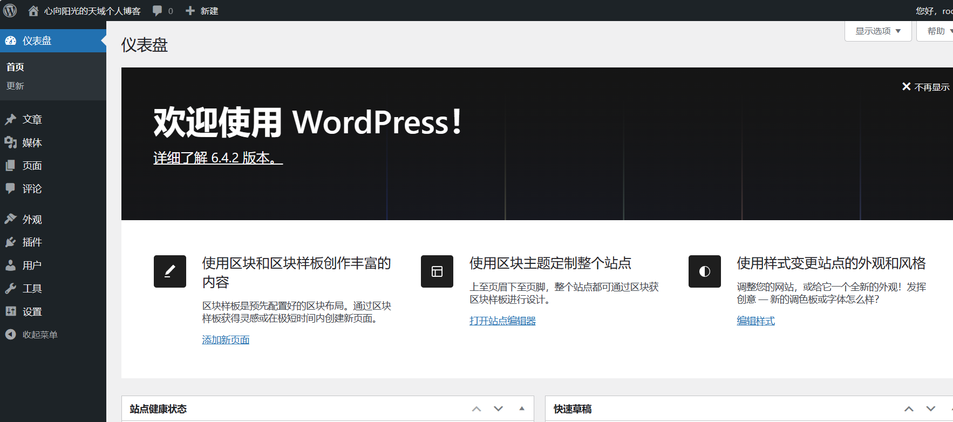The image size is (953, 422).
Task: Open the comments bubble in the admin bar
Action: (x=157, y=11)
